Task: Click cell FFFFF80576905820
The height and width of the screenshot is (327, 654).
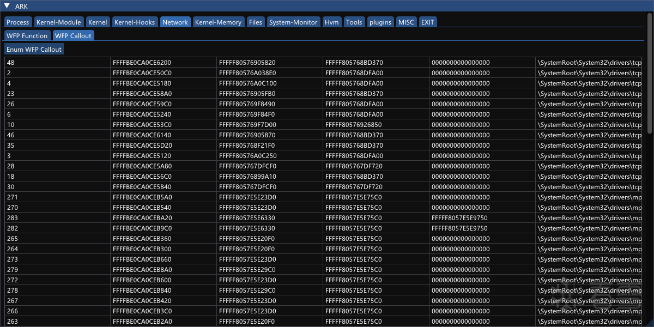Action: coord(270,63)
